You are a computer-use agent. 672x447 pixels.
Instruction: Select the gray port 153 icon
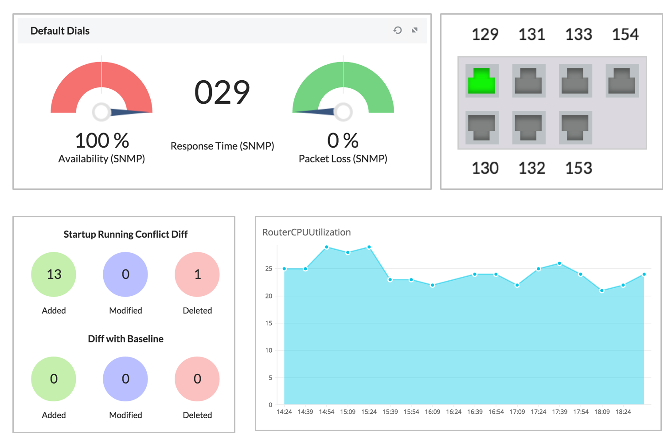pos(575,127)
